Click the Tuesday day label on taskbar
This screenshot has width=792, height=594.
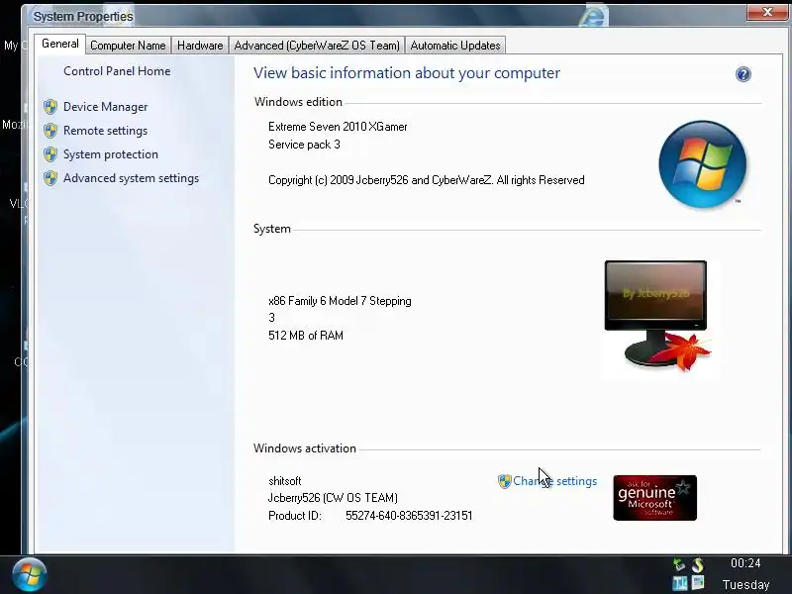(746, 584)
